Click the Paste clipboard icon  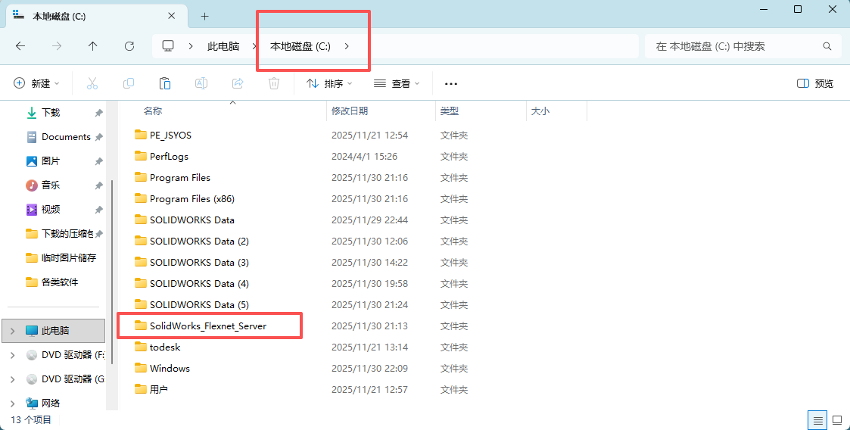pos(165,83)
